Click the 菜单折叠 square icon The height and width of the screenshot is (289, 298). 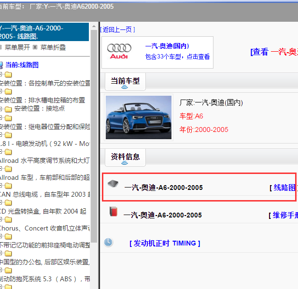pyautogui.click(x=35, y=47)
